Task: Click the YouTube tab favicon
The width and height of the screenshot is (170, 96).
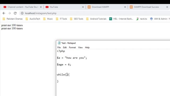Action: pyautogui.click(x=47, y=7)
